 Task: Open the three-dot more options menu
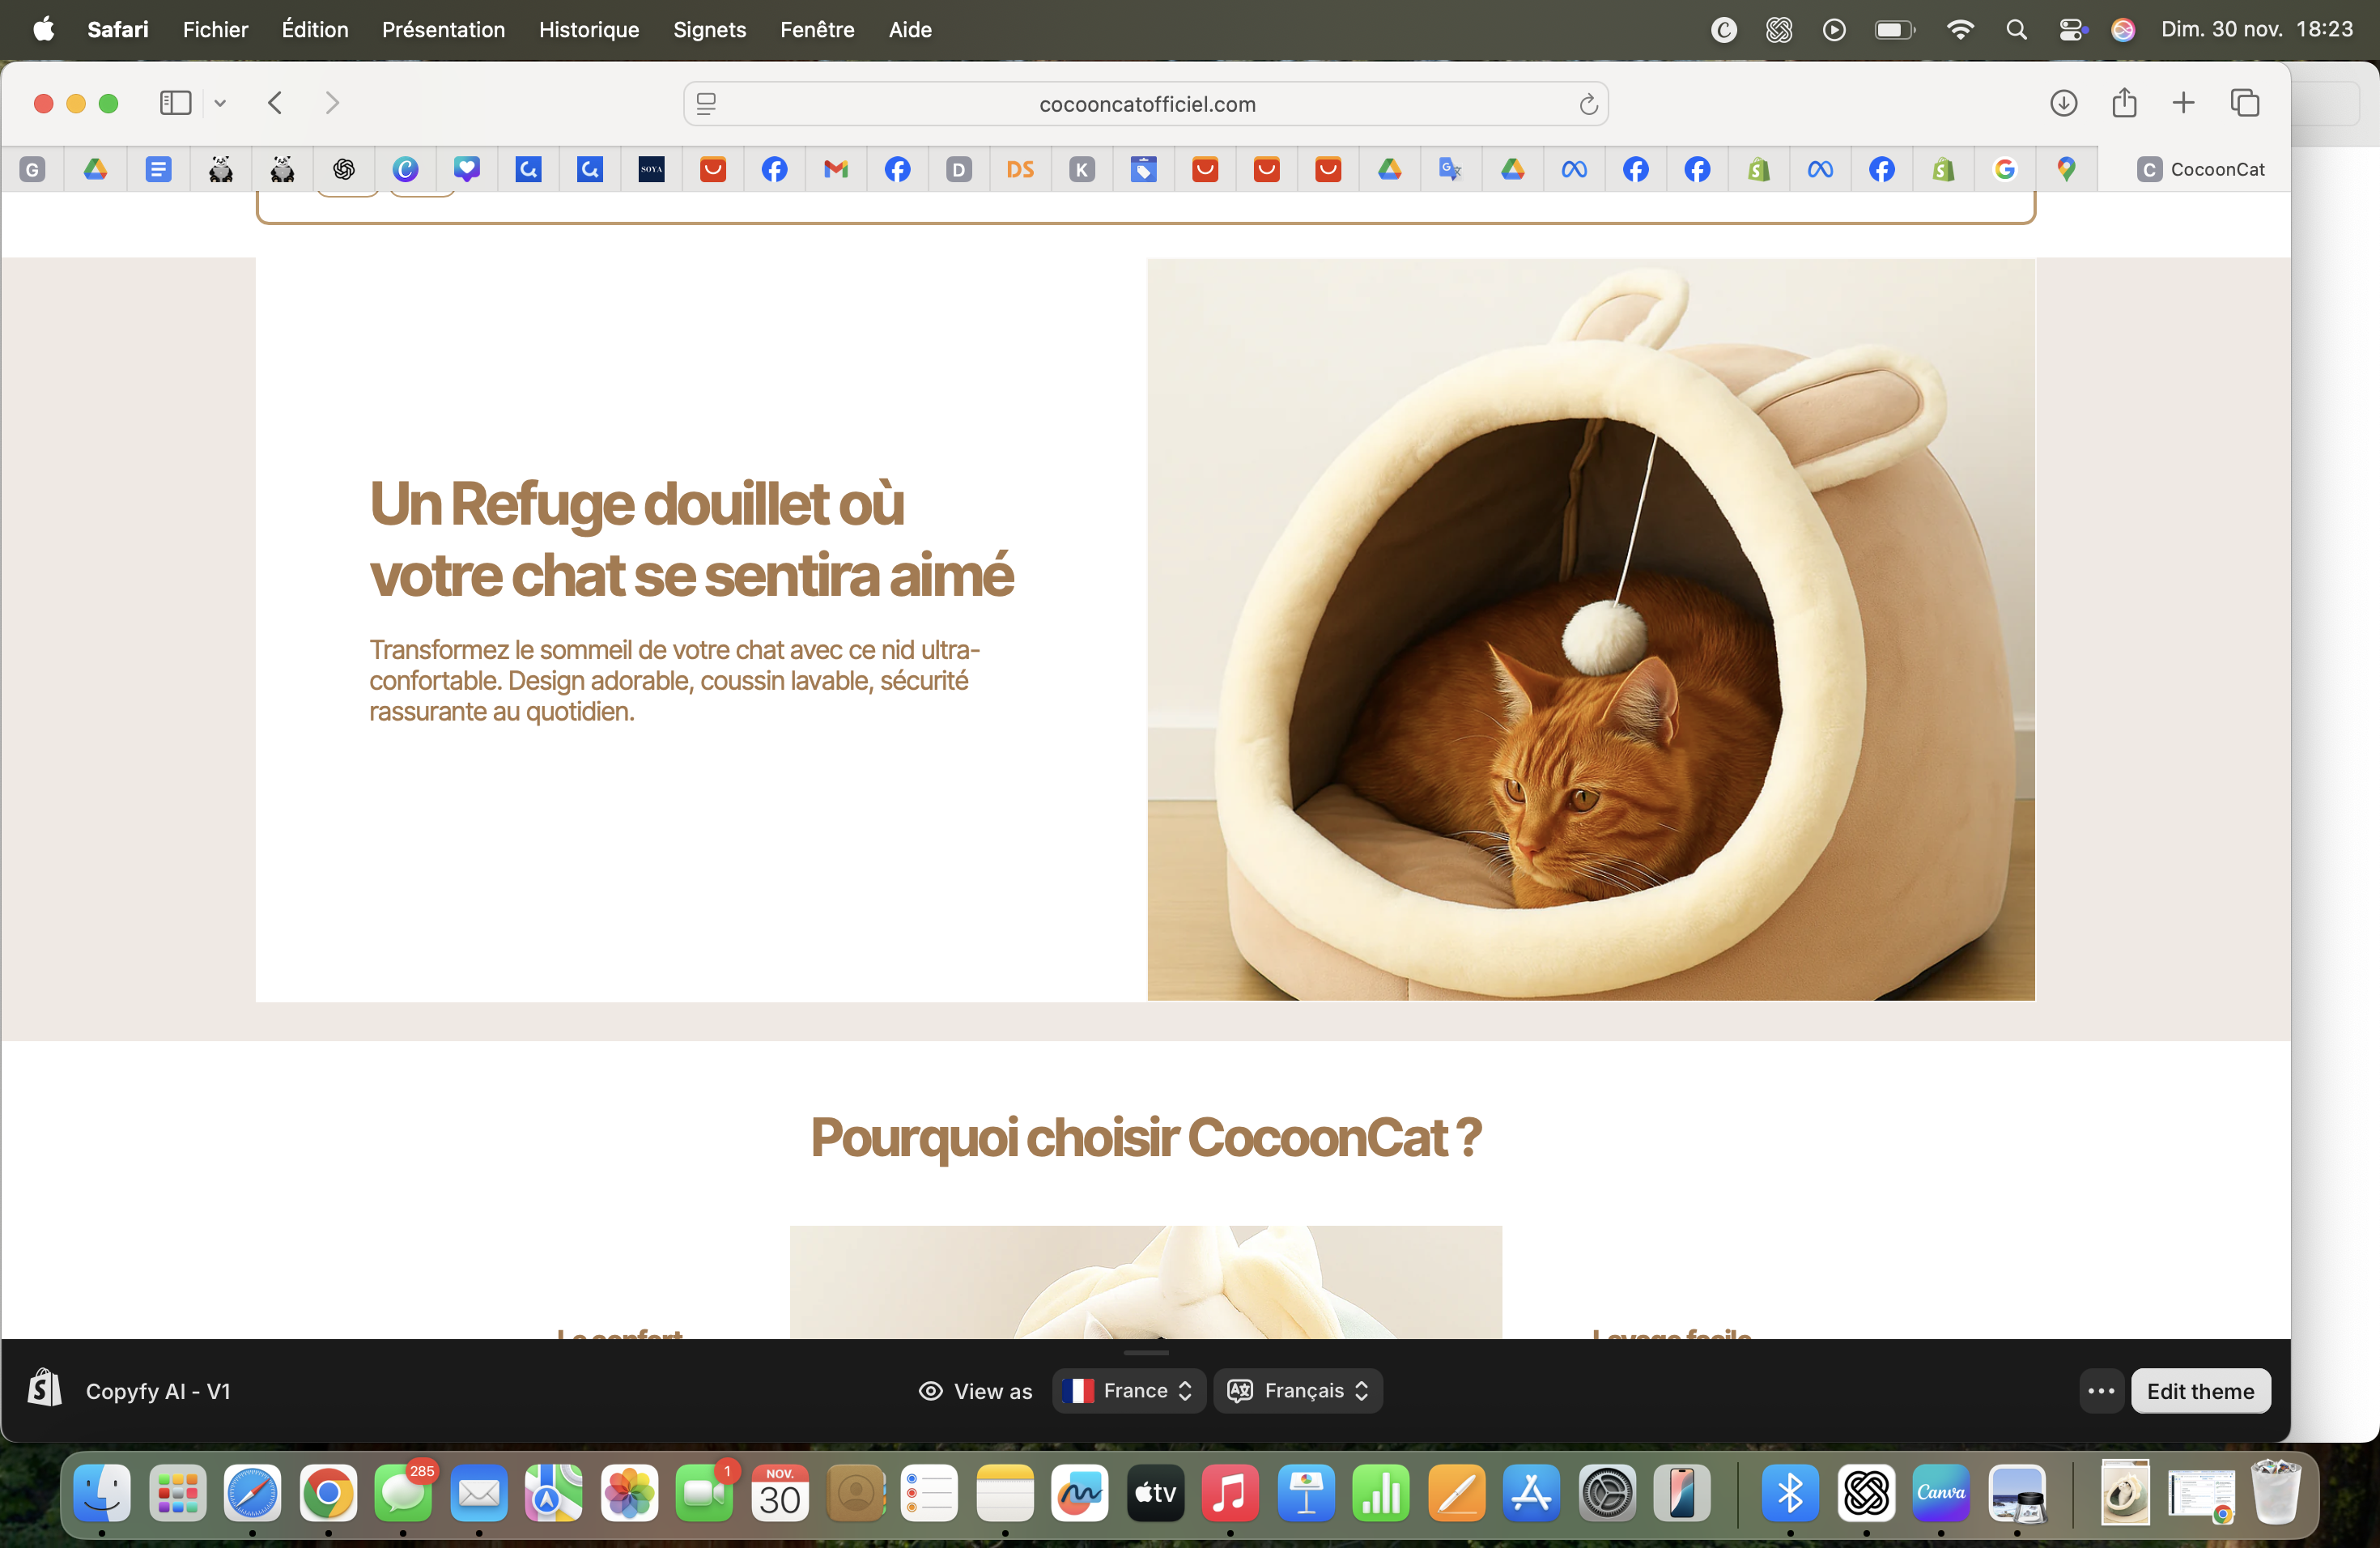[x=2101, y=1391]
